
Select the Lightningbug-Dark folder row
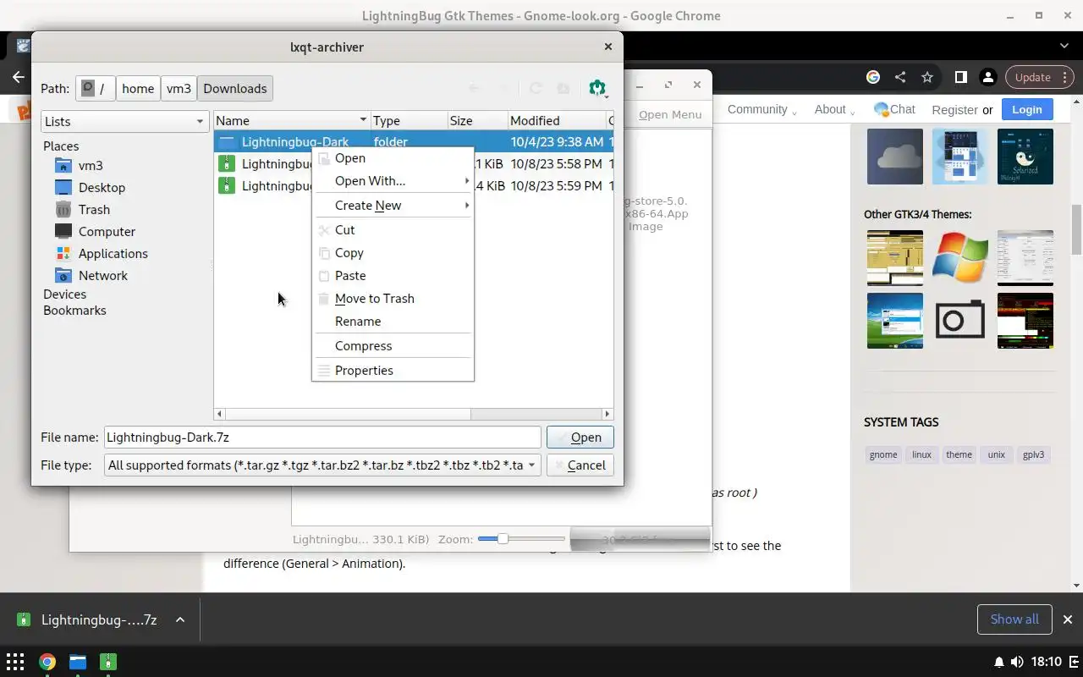pyautogui.click(x=414, y=141)
